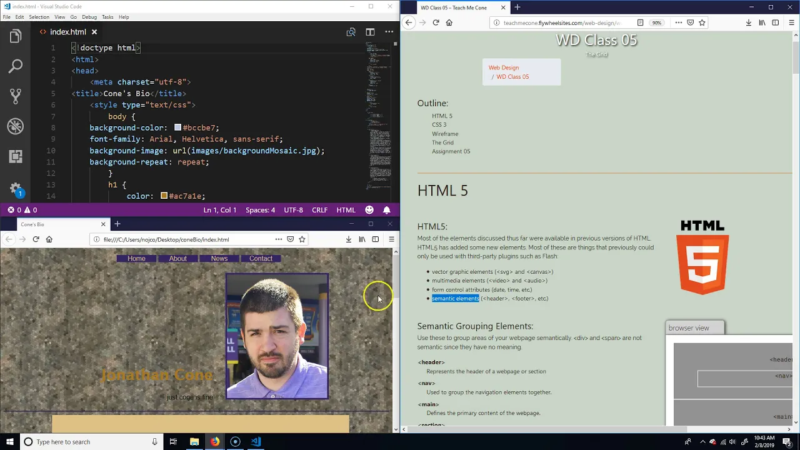Image resolution: width=800 pixels, height=450 pixels.
Task: Click the open changes icon beside split editor
Action: (x=351, y=32)
